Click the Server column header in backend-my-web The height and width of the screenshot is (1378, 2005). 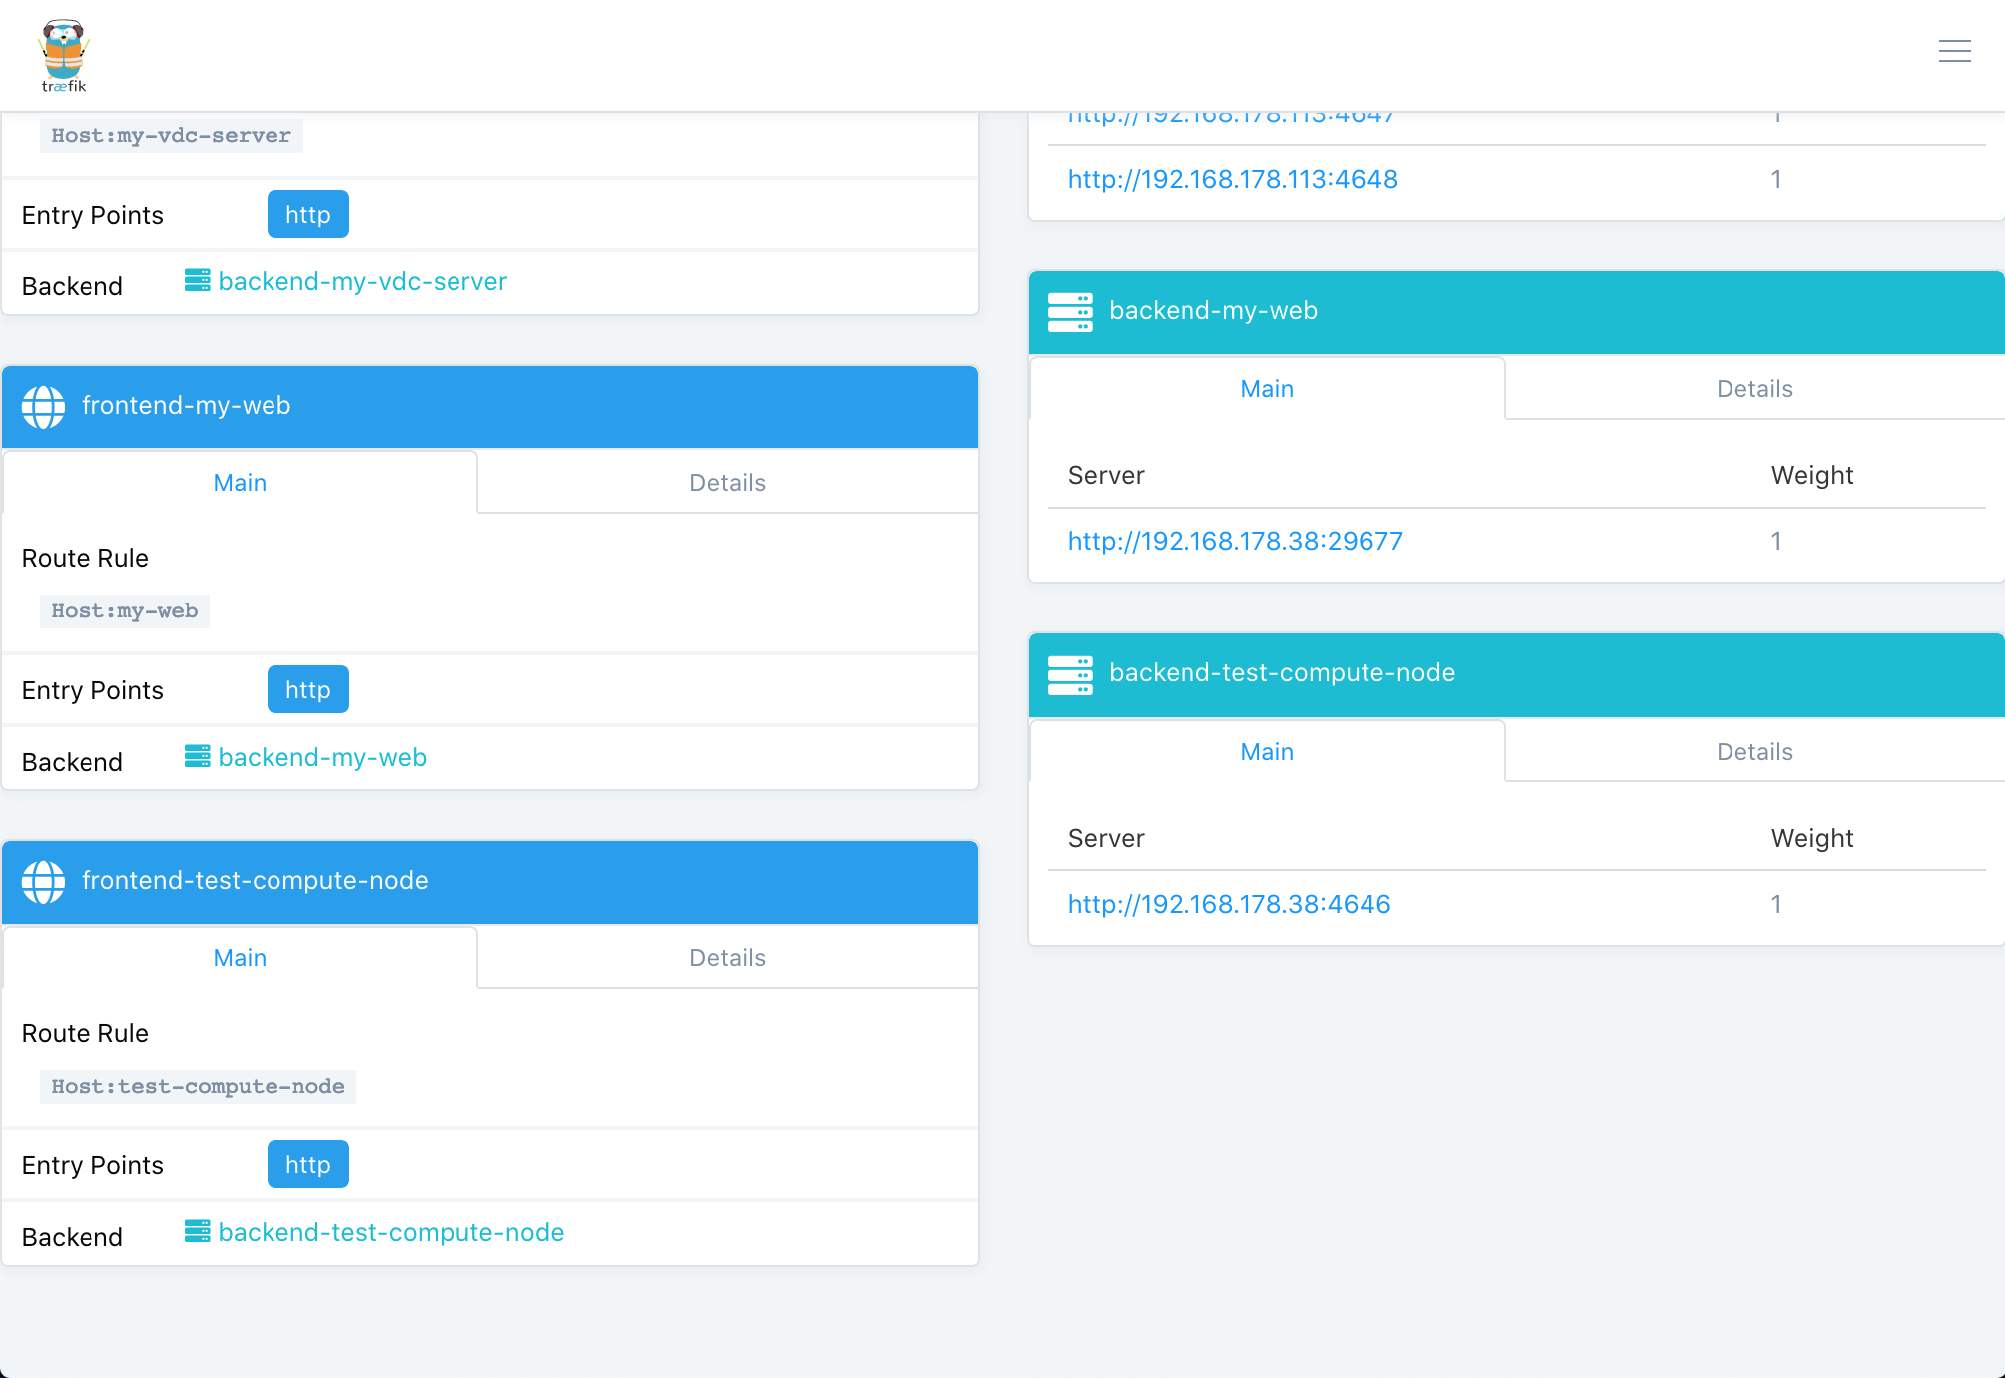point(1106,475)
